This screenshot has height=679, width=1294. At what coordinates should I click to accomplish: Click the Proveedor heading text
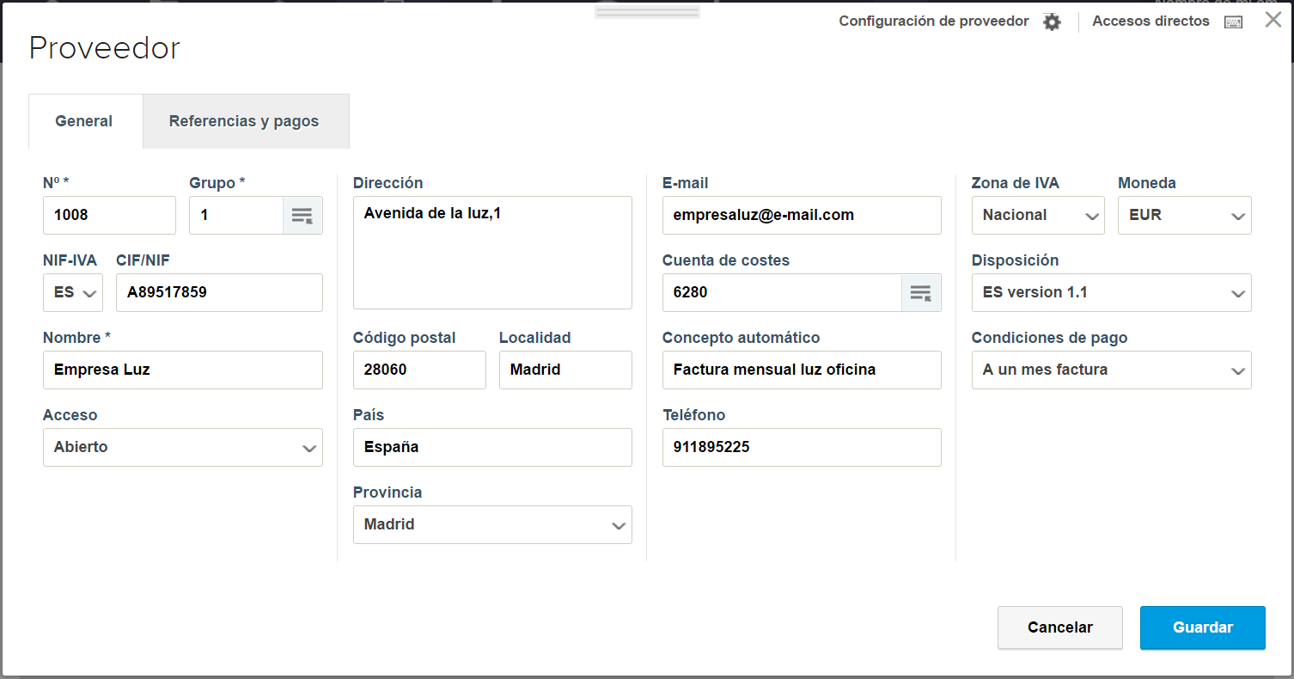(104, 48)
